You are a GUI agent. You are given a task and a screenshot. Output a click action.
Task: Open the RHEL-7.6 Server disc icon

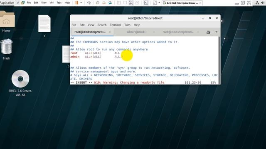point(20,83)
